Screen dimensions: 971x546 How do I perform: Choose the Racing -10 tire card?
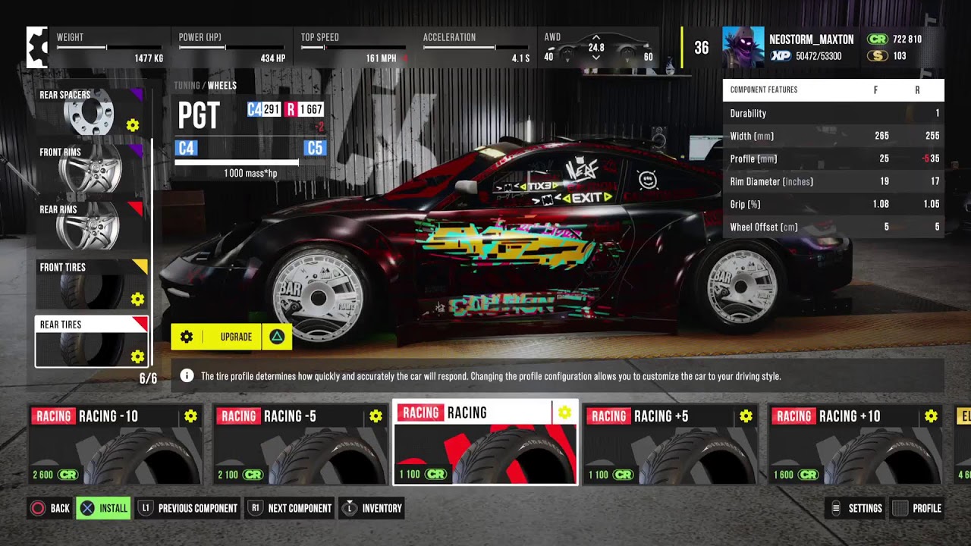click(115, 445)
